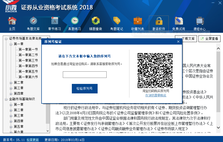The image size is (223, 142).
Task: Expand 第二章 under 证券市场基本法律法规
Action: pyautogui.click(x=11, y=83)
